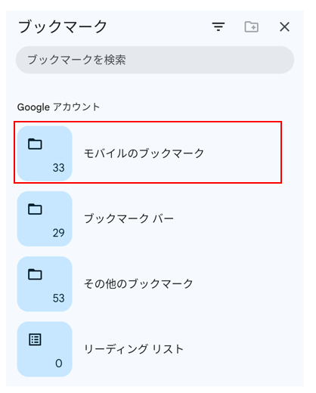Click the ブックマーク panel title
The width and height of the screenshot is (316, 393).
point(63,26)
